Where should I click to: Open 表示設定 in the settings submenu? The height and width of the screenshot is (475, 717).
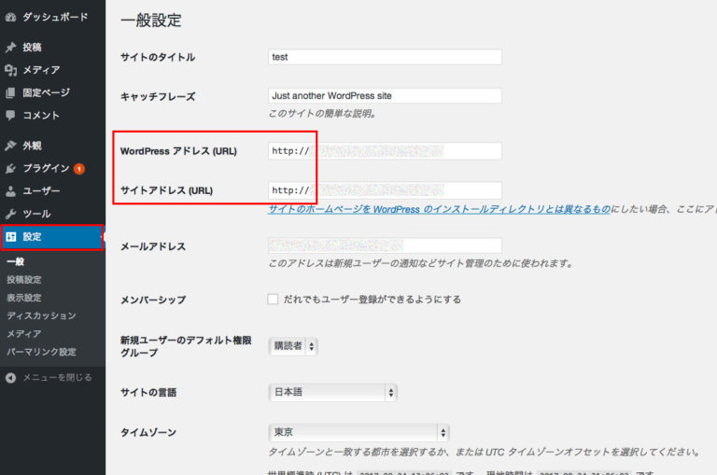(x=24, y=298)
